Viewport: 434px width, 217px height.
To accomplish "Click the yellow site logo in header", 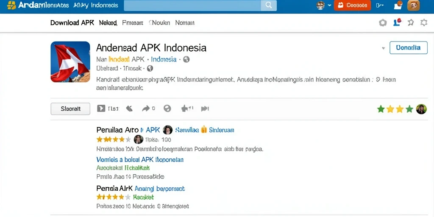I will (x=11, y=5).
